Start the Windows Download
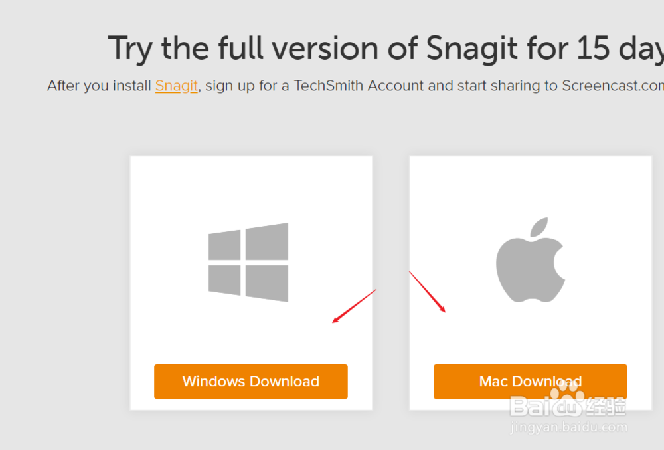Image resolution: width=664 pixels, height=450 pixels. [251, 382]
